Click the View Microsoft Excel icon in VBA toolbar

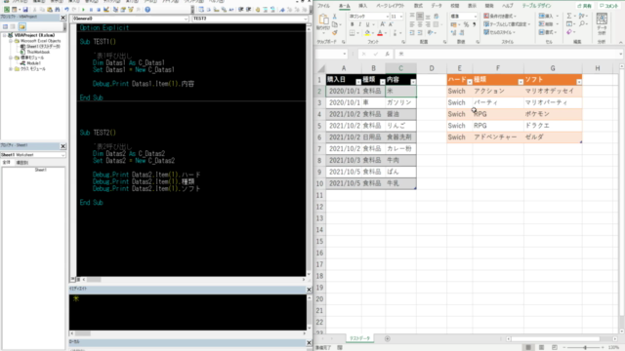point(7,9)
